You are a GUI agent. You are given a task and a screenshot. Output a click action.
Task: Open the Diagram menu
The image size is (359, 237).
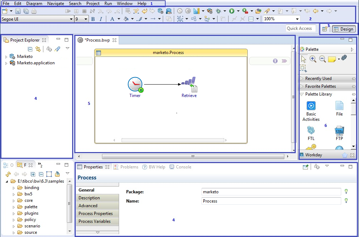point(34,4)
